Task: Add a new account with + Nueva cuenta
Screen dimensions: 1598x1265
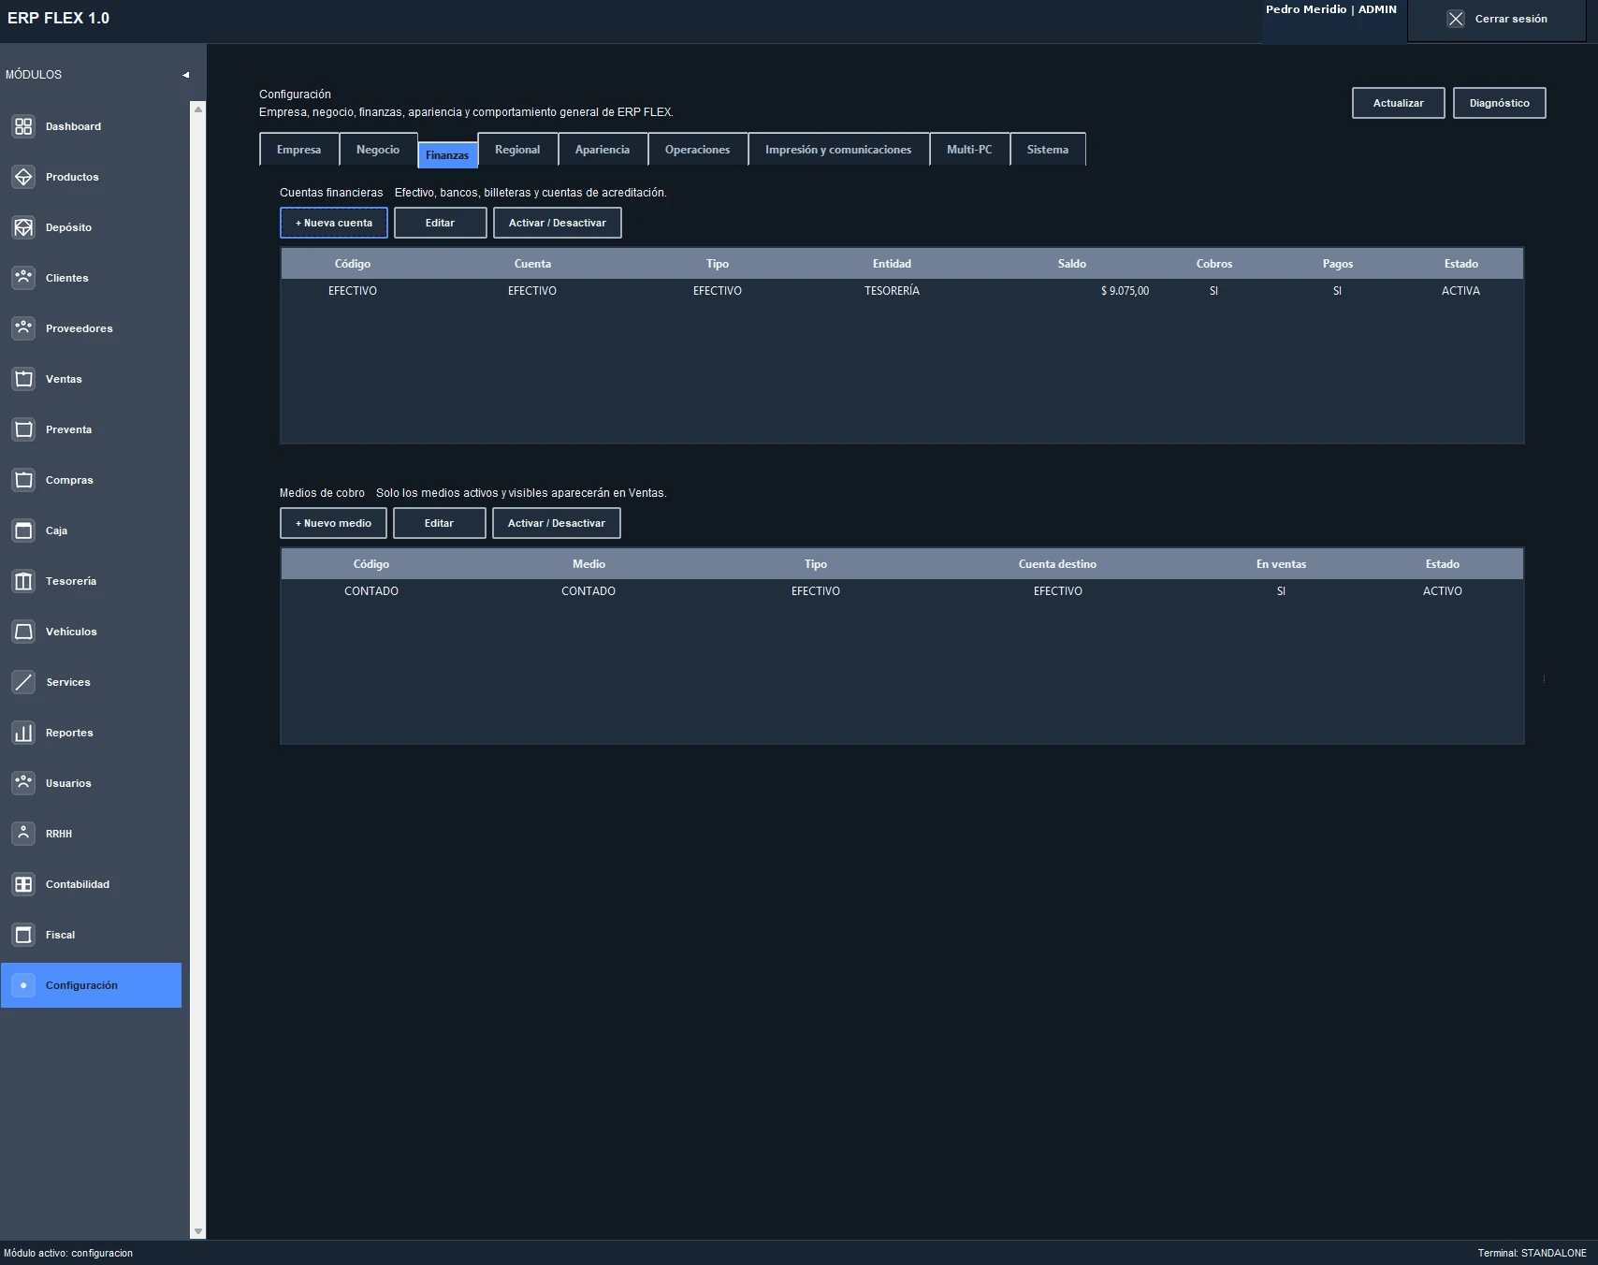Action: [x=334, y=223]
